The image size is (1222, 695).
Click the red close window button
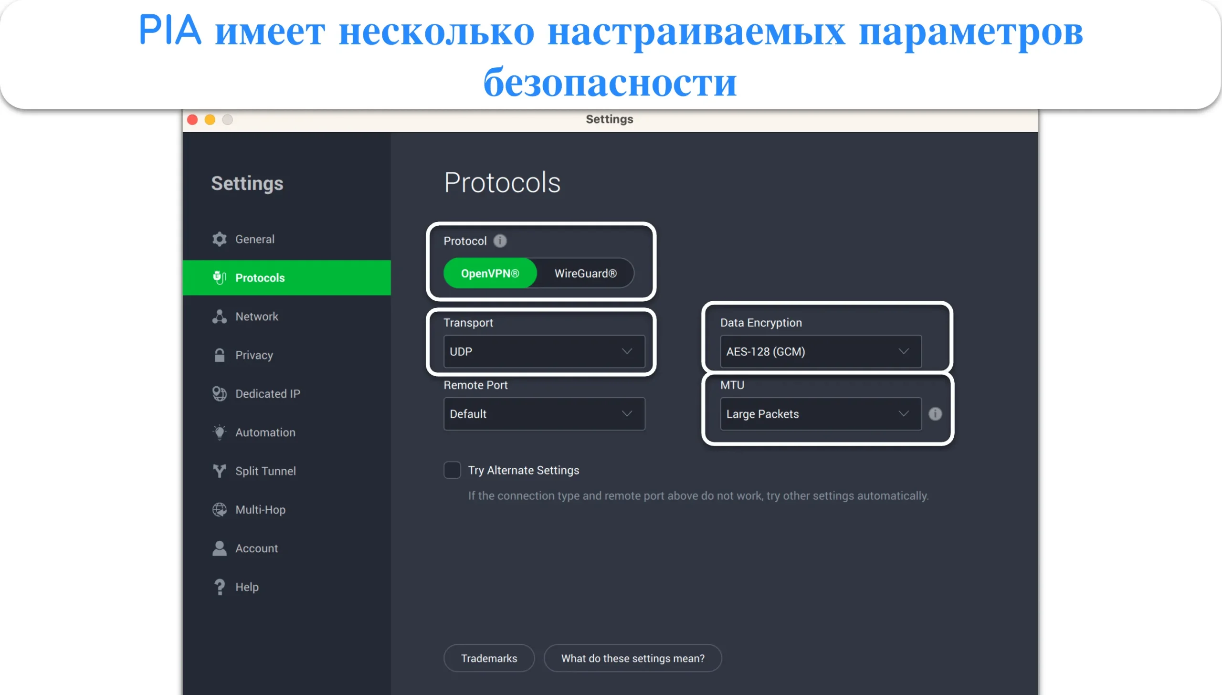[x=192, y=119]
